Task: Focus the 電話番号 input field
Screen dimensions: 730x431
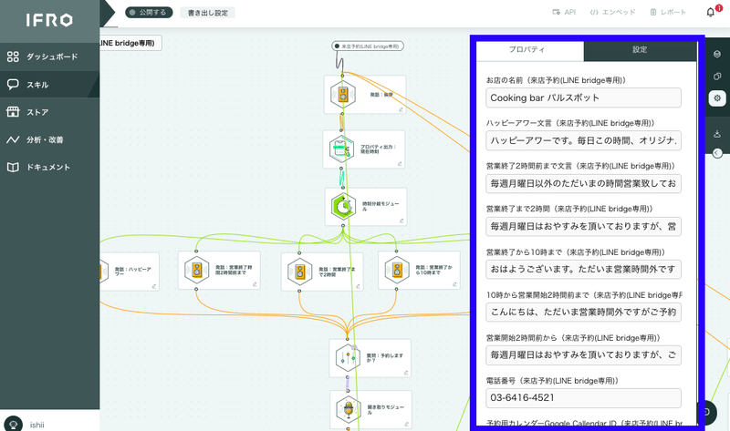Action: (583, 398)
